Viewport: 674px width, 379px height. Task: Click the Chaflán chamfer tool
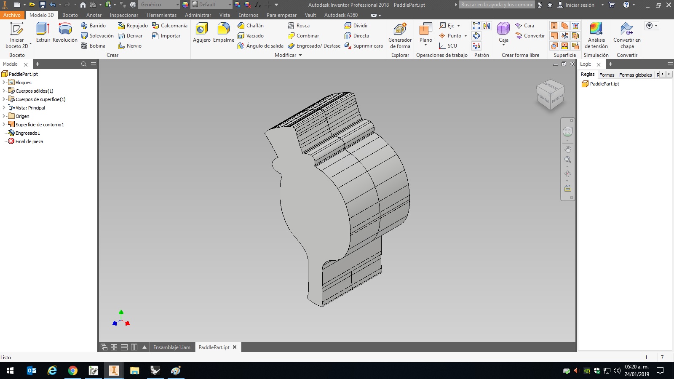[x=251, y=26]
